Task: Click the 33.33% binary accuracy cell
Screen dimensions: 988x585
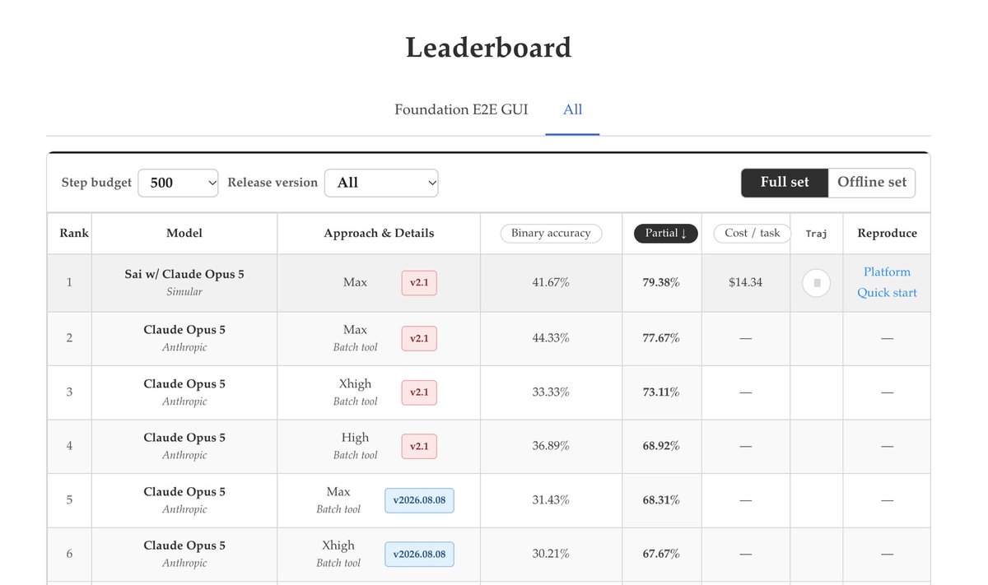Action: (551, 392)
